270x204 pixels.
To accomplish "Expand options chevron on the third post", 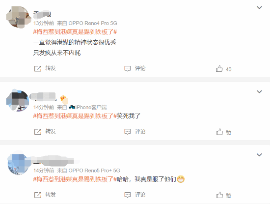I will click(259, 155).
